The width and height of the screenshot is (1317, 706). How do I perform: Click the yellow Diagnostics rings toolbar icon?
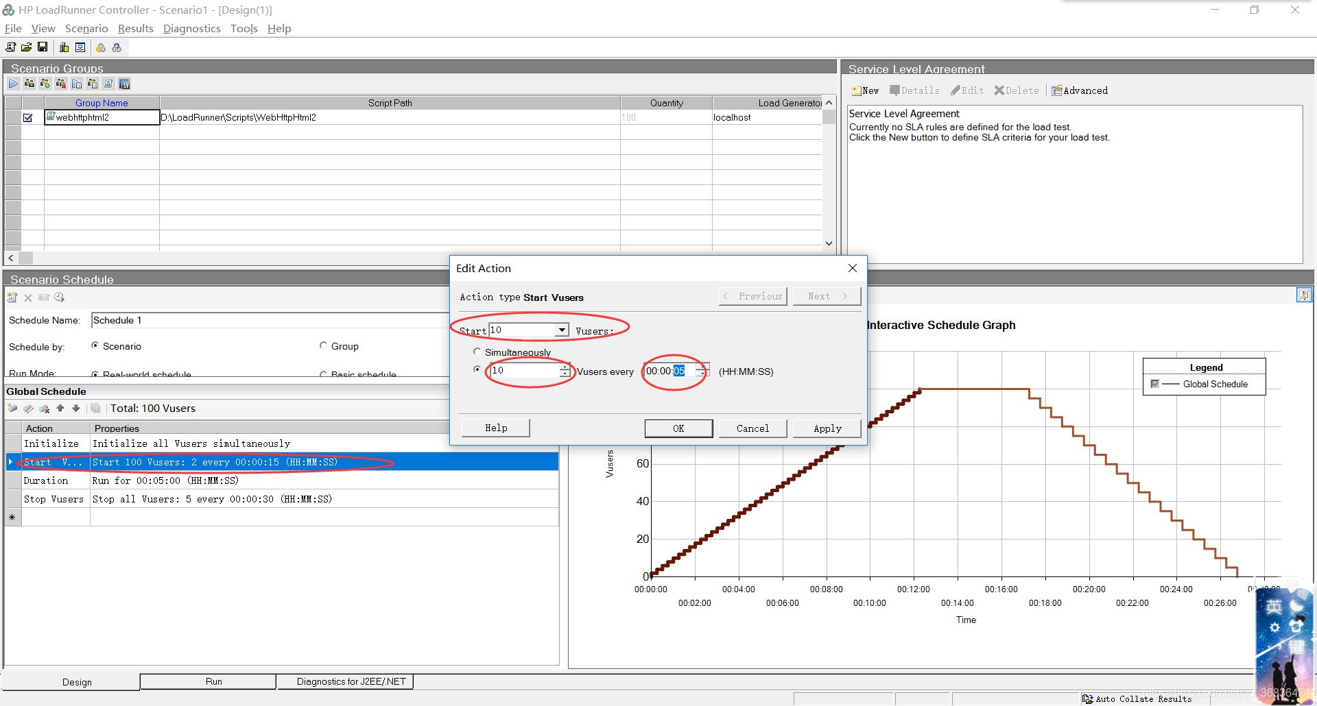click(101, 47)
